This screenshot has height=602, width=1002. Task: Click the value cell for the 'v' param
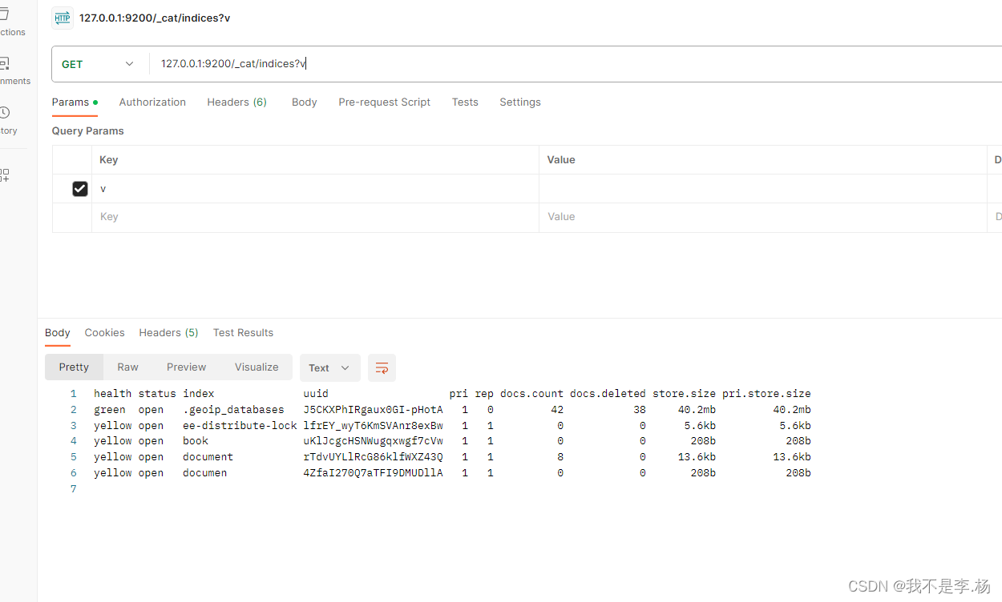tap(763, 189)
